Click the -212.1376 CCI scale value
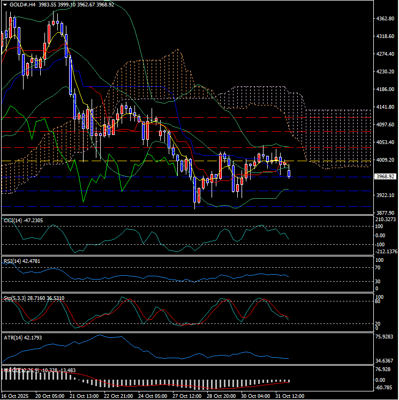This screenshot has width=399, height=400. (x=386, y=252)
